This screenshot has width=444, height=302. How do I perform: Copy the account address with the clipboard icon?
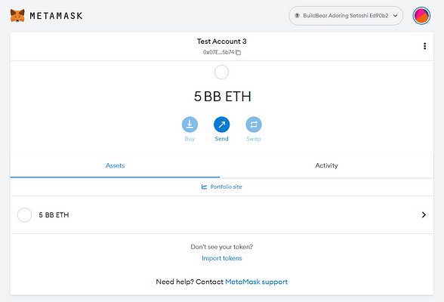pyautogui.click(x=239, y=52)
